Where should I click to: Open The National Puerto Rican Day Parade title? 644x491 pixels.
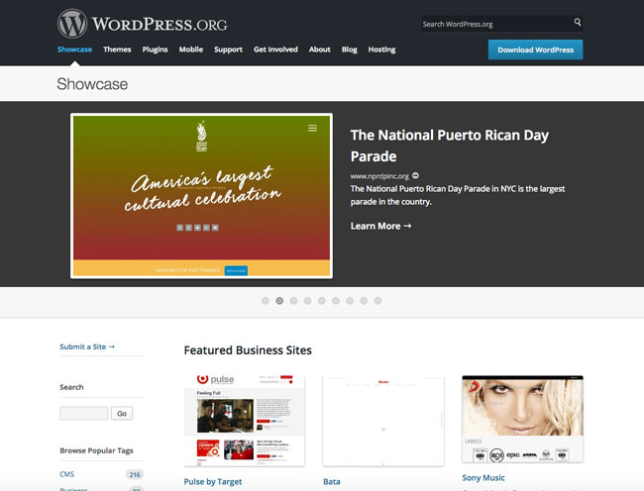[x=450, y=146]
